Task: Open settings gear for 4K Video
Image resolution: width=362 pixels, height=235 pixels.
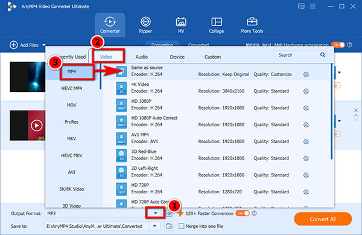Action: (x=306, y=91)
